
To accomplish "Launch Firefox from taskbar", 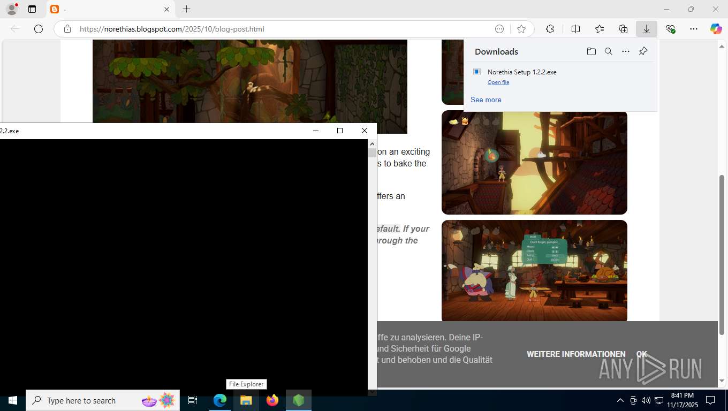I will coord(272,400).
